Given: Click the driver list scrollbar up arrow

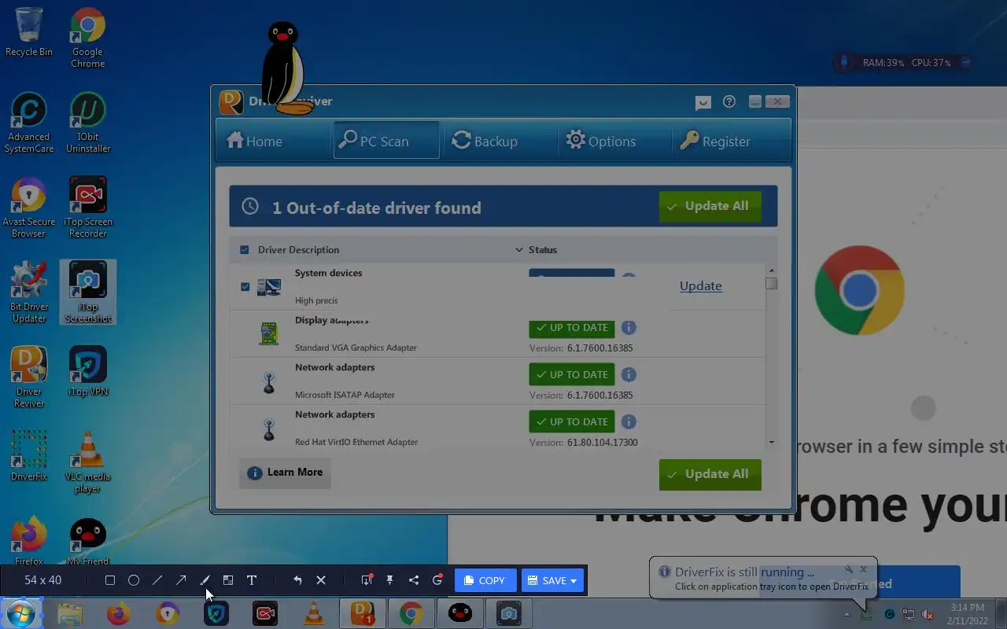Looking at the screenshot, I should click(x=771, y=270).
